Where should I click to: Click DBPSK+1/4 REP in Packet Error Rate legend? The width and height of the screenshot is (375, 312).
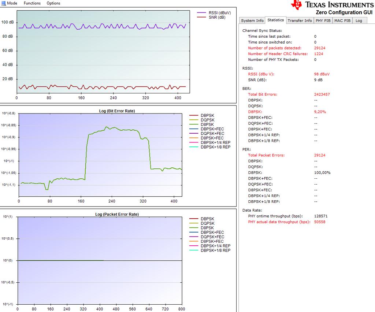coord(210,246)
